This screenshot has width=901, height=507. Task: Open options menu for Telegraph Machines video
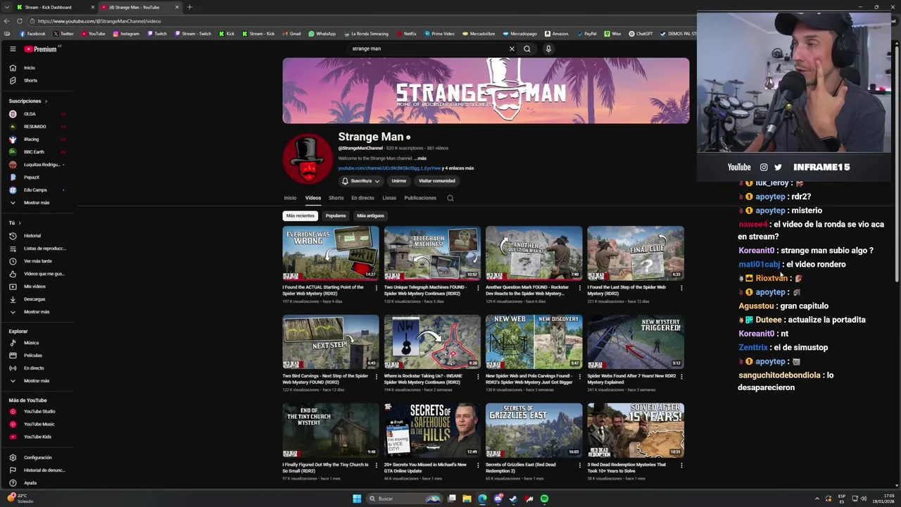click(478, 288)
